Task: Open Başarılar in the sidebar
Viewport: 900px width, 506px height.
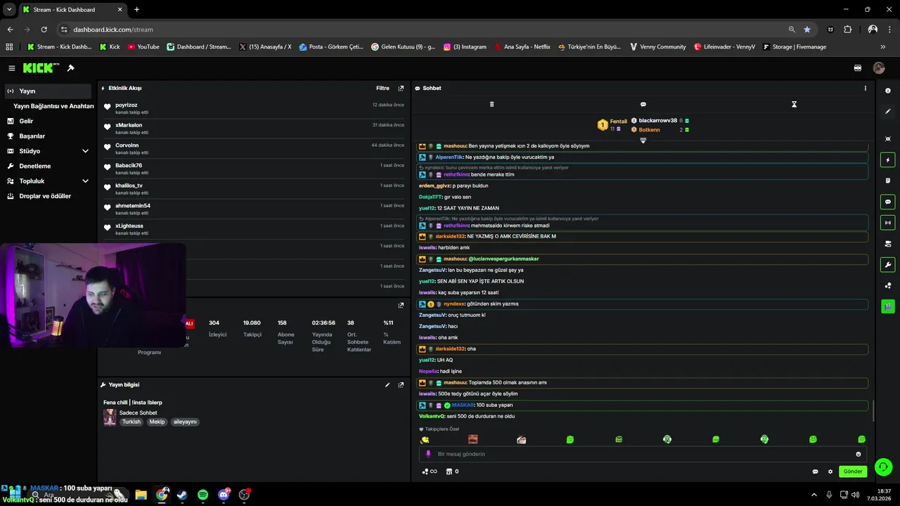Action: point(48,136)
